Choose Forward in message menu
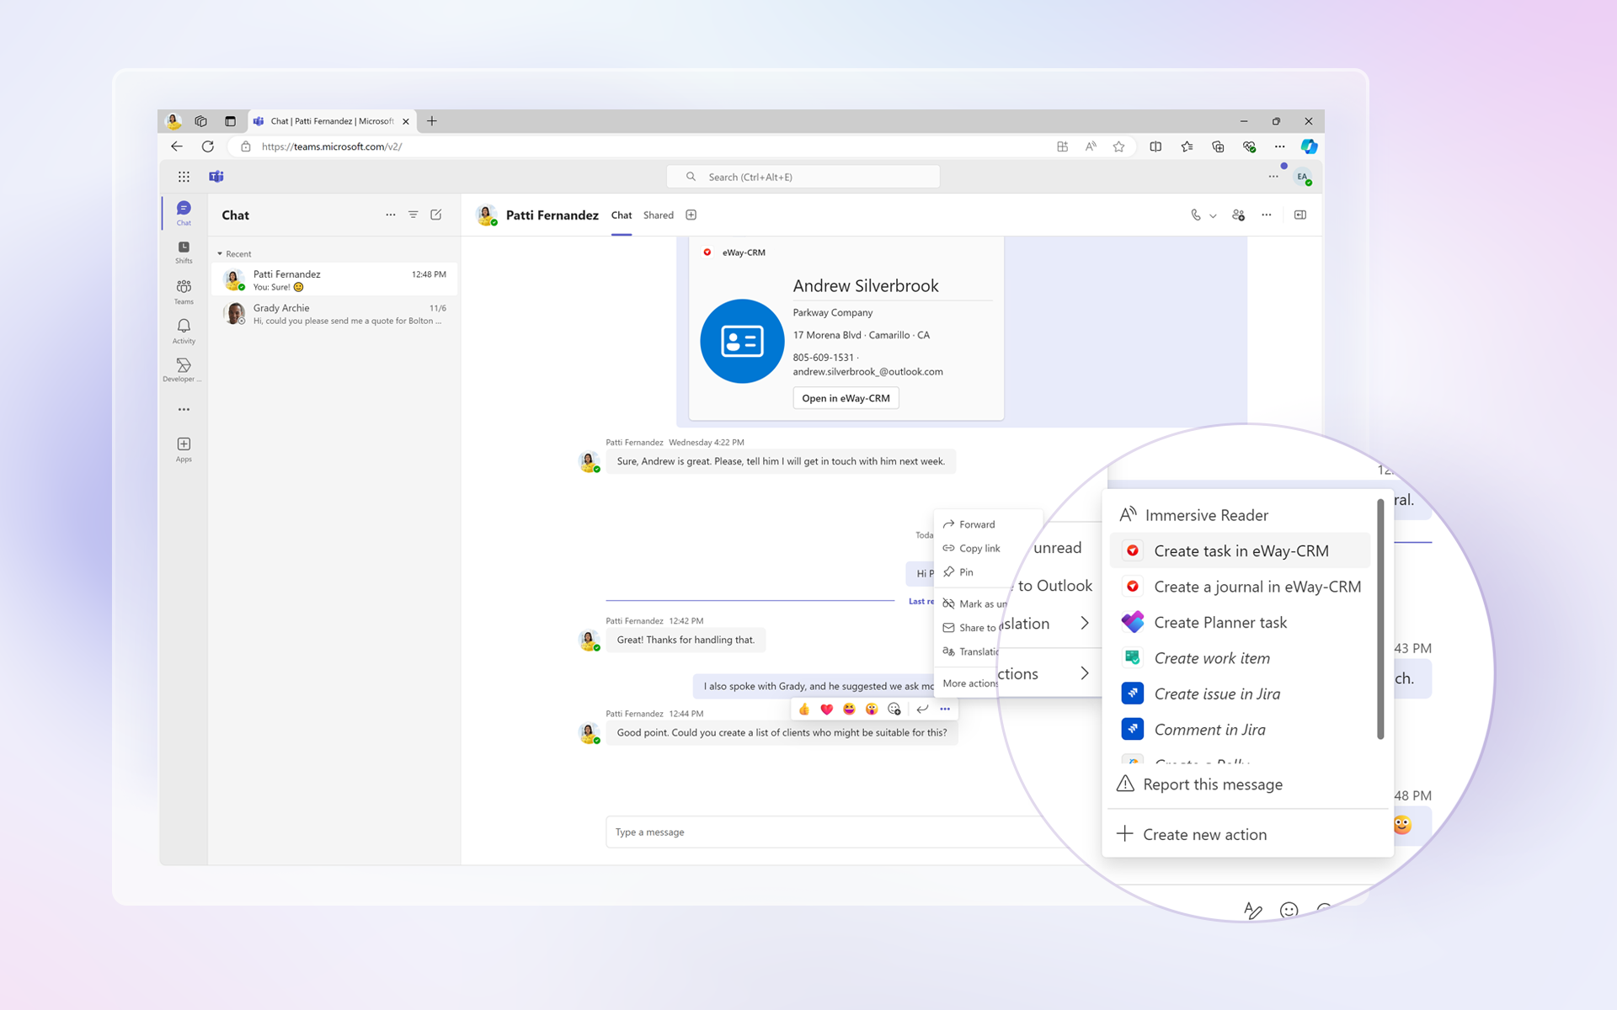Image resolution: width=1617 pixels, height=1010 pixels. coord(977,524)
